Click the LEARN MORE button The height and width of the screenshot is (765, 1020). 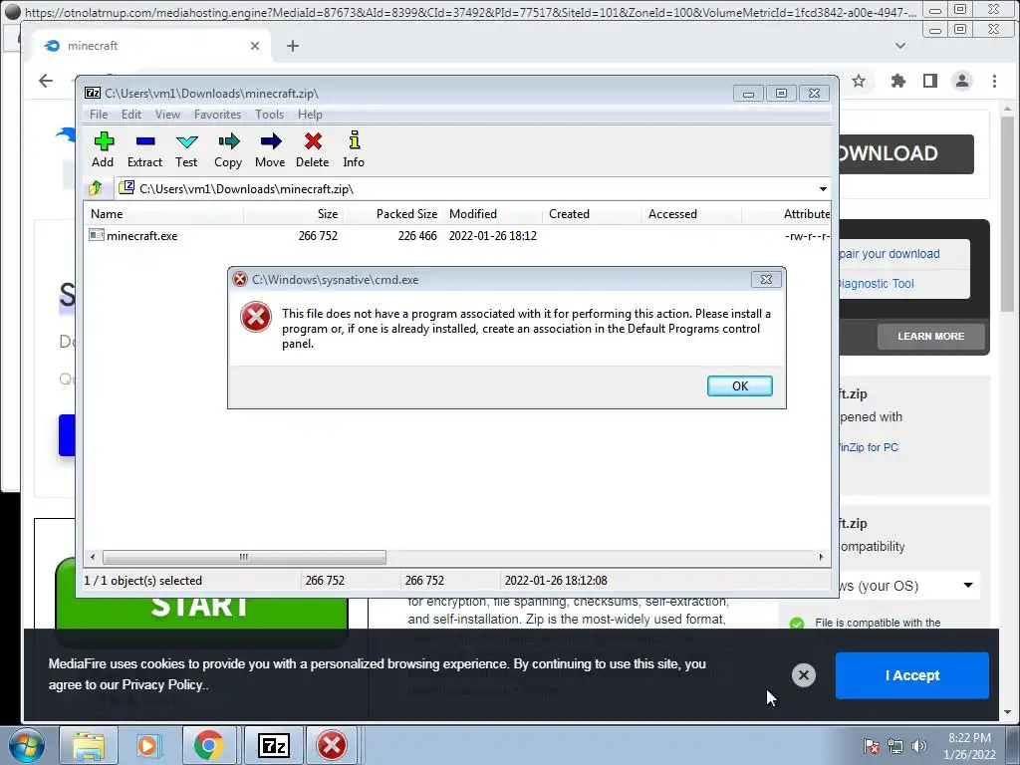(x=931, y=337)
